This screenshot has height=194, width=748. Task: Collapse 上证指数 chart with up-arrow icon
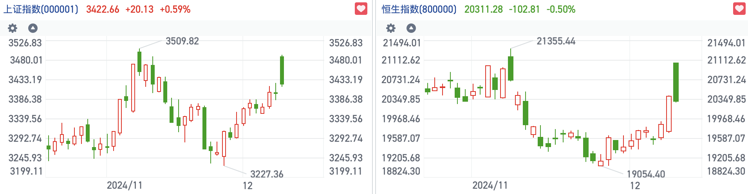(33, 28)
